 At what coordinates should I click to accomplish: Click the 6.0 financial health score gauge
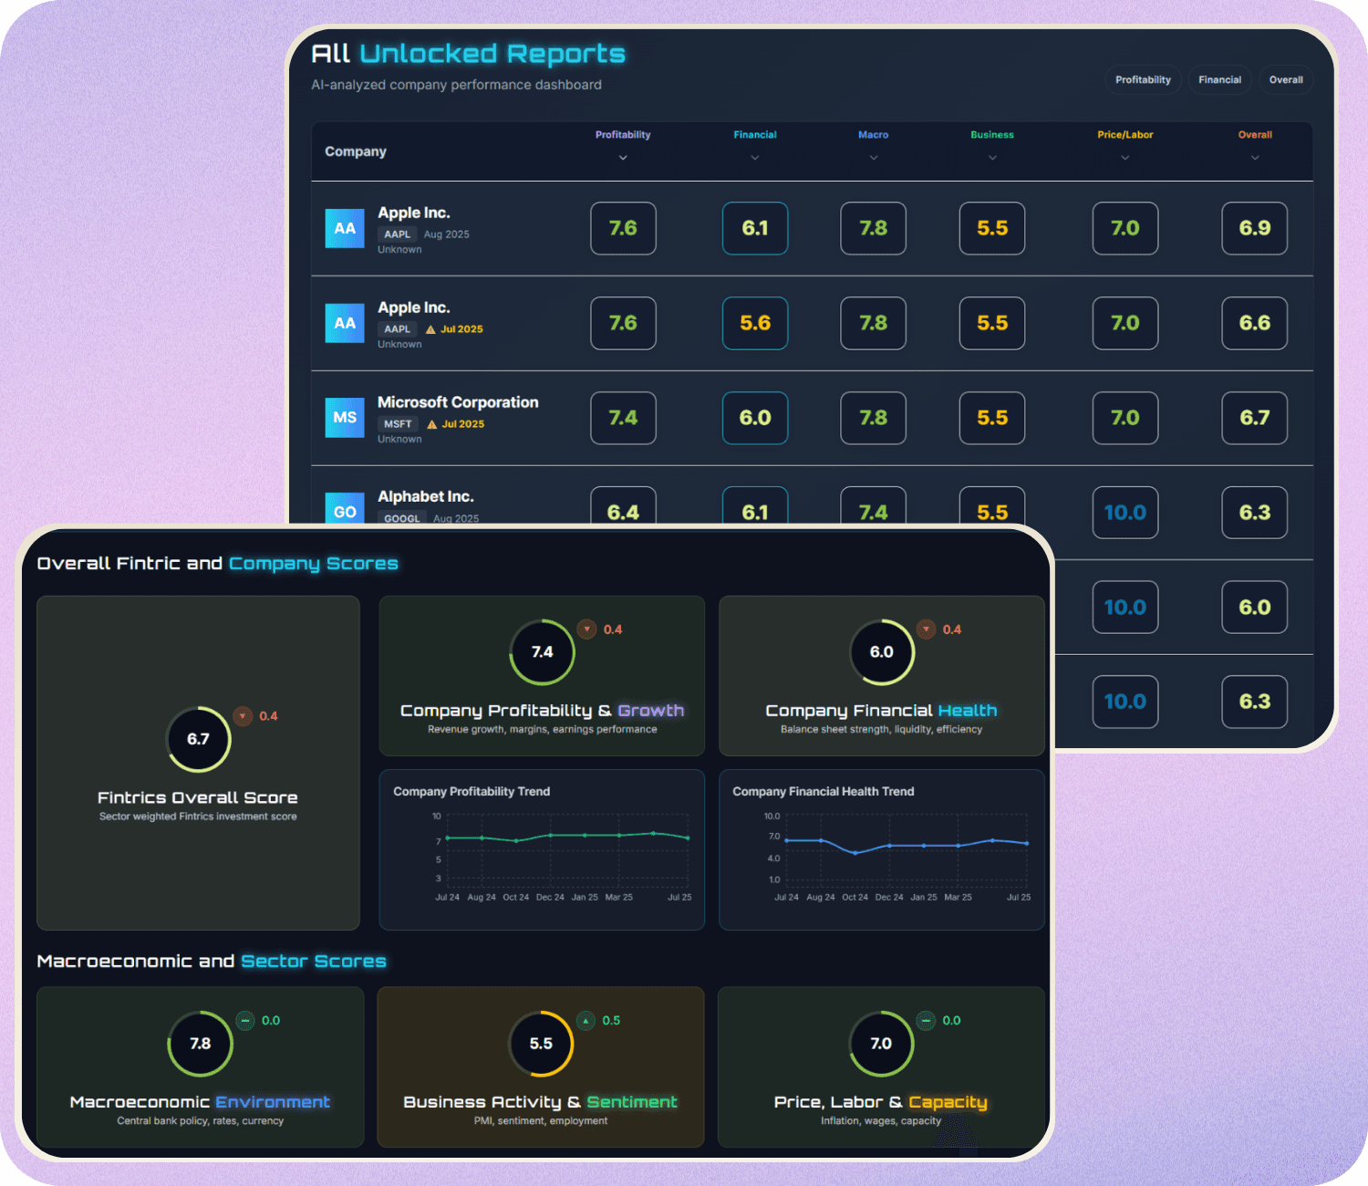[882, 652]
